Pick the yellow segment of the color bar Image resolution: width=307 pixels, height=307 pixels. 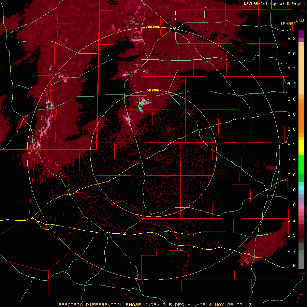[x=301, y=146]
